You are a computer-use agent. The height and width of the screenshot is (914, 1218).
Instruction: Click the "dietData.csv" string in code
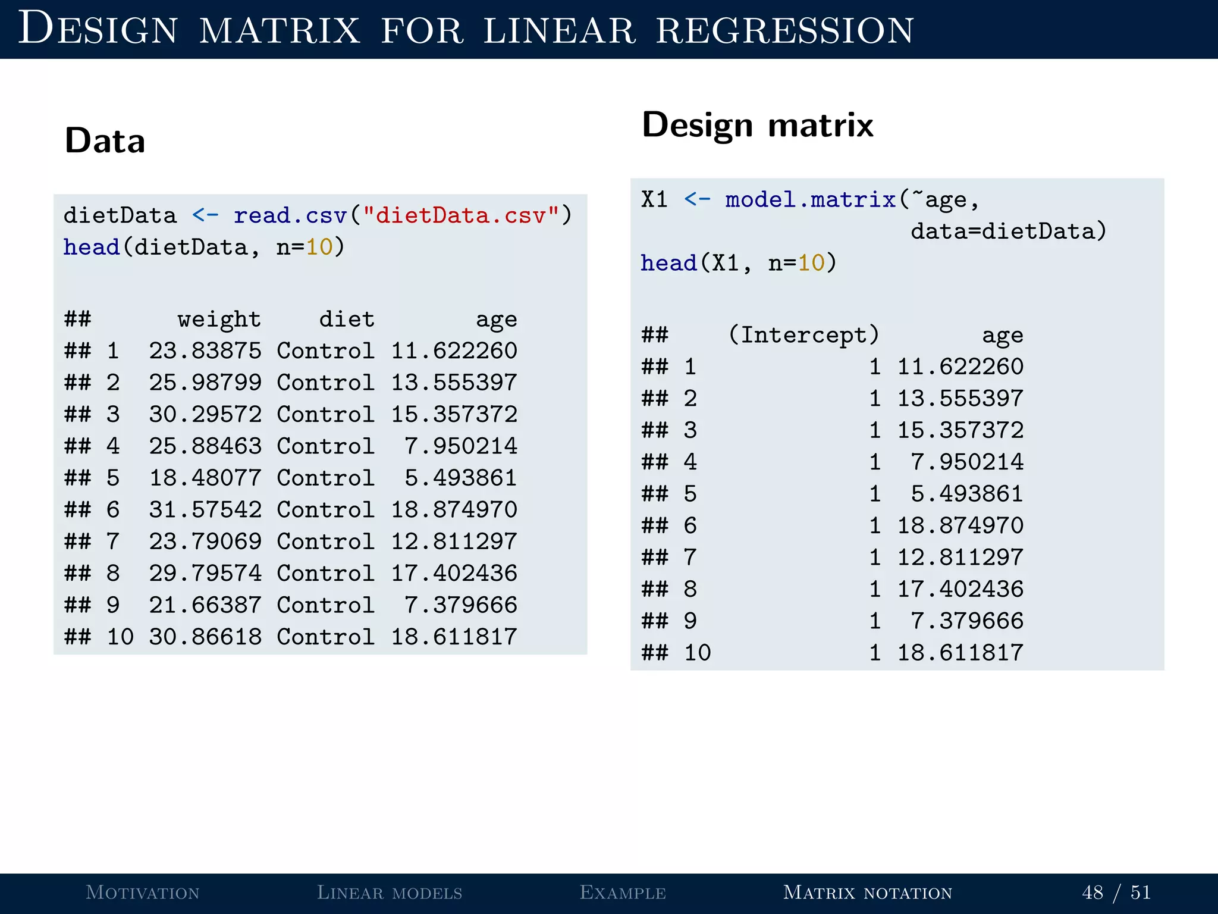(461, 215)
